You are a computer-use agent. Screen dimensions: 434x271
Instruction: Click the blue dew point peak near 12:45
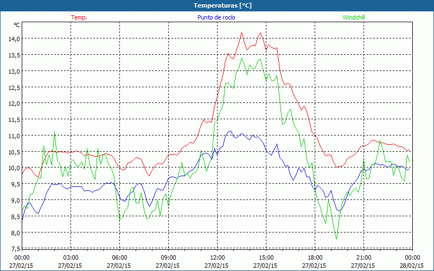point(231,131)
